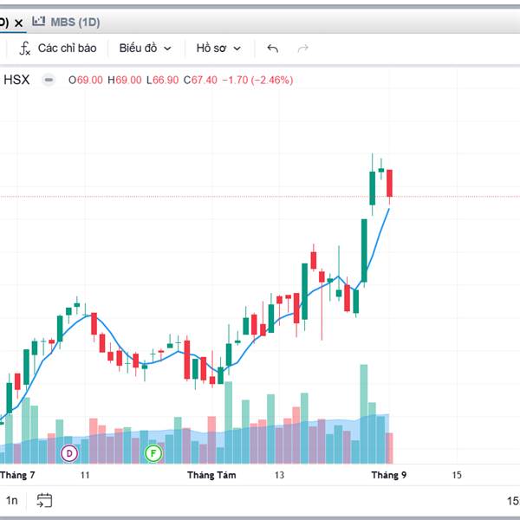Click the low price L66.90 value
The width and height of the screenshot is (520, 520).
click(x=163, y=81)
